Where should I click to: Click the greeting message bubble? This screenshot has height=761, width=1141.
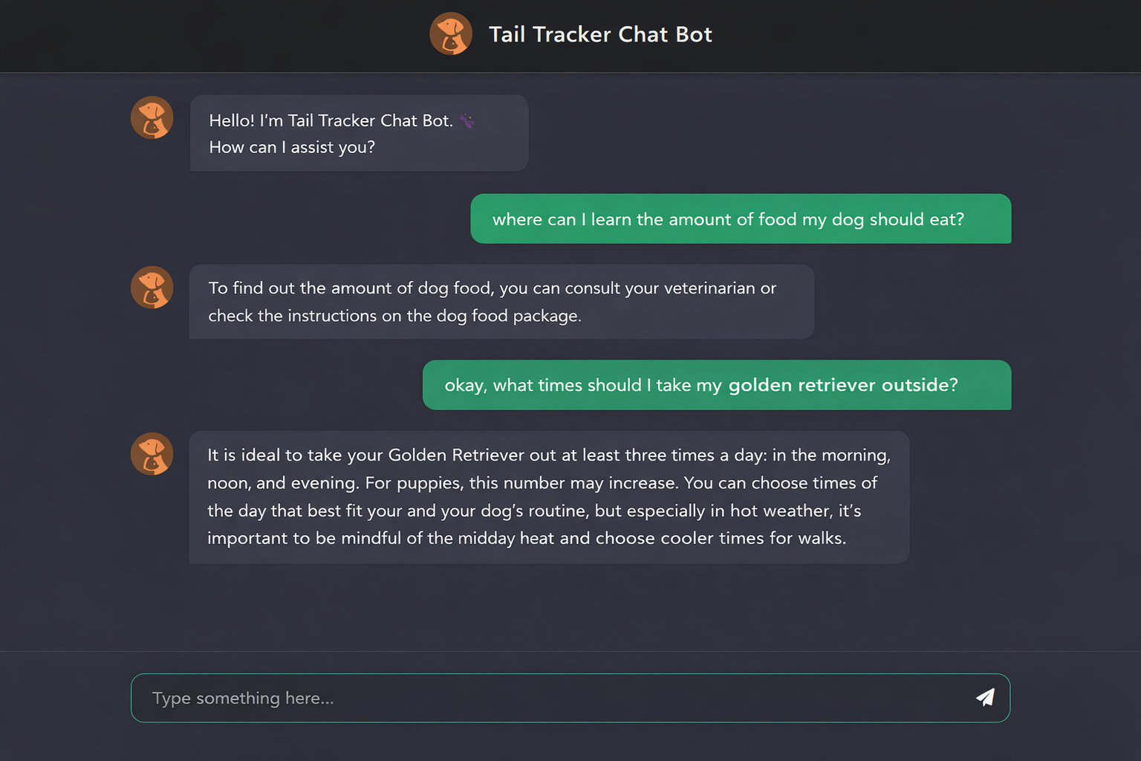click(359, 133)
